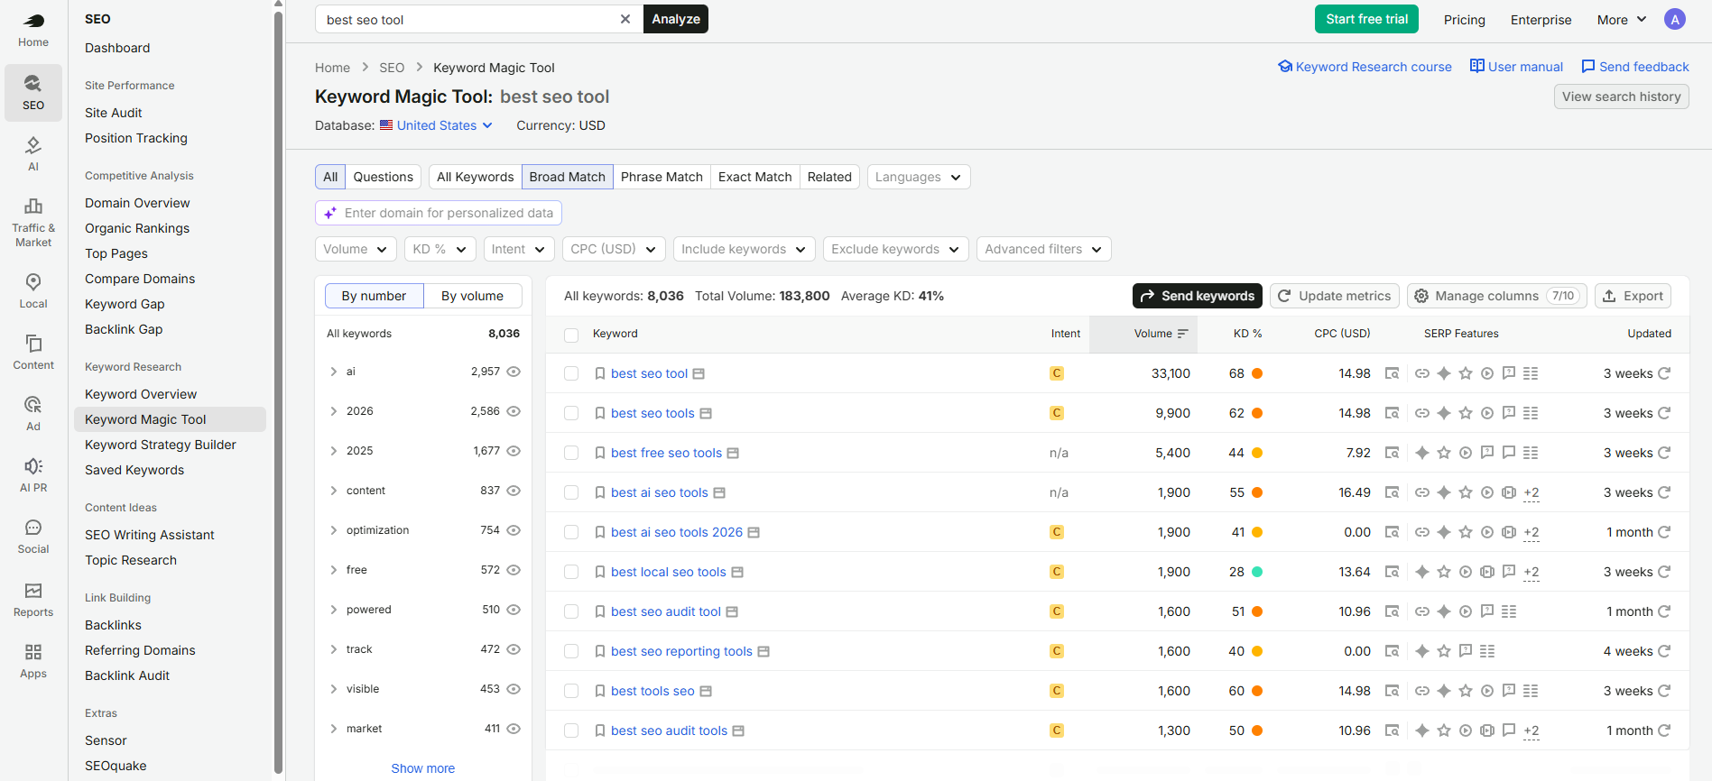
Task: Check the best seo reporting tools checkbox
Action: pyautogui.click(x=571, y=651)
